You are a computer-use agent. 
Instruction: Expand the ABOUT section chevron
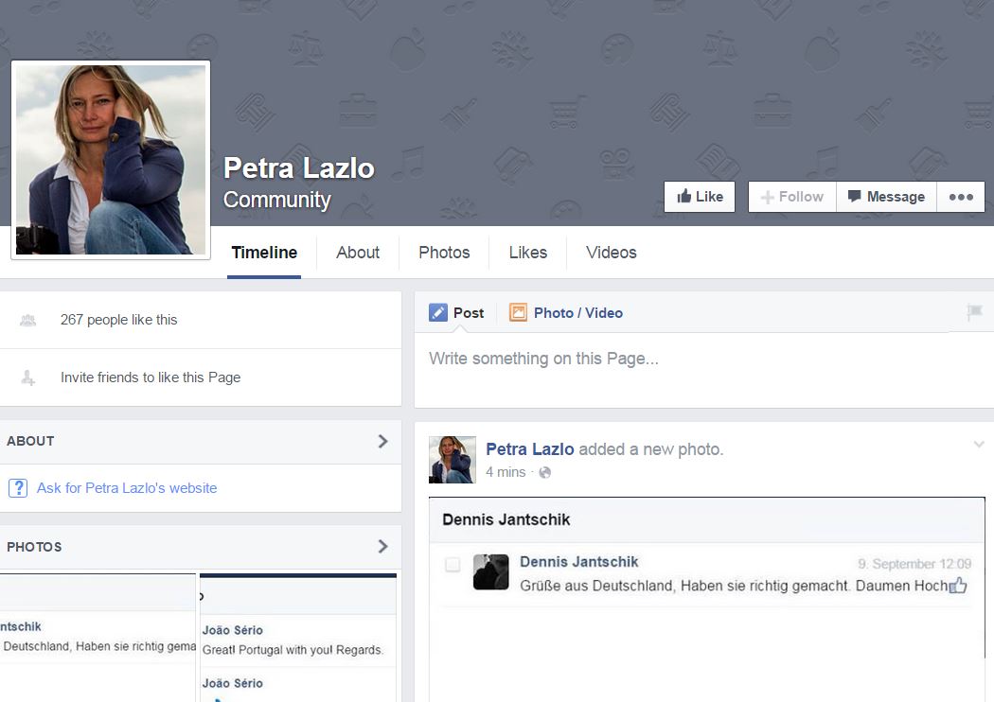pyautogui.click(x=382, y=441)
